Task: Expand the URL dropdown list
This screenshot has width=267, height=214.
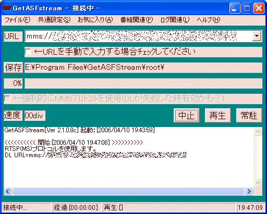Action: coord(257,36)
